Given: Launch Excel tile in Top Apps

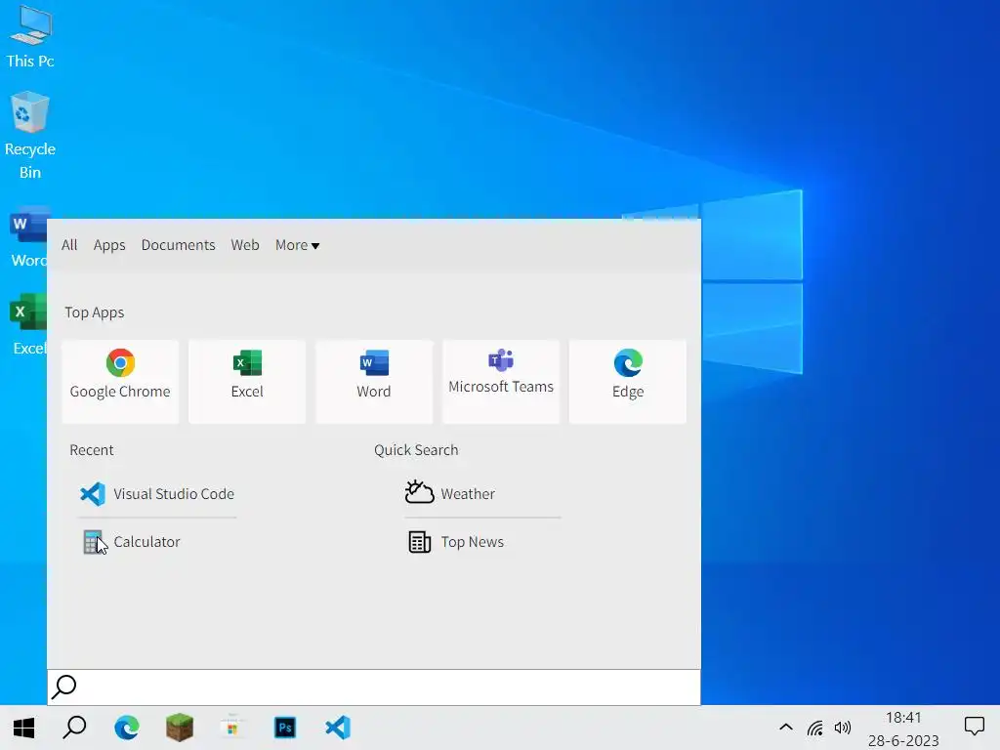Looking at the screenshot, I should coord(247,382).
